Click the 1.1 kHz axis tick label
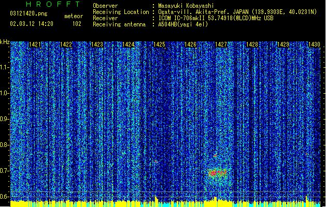326x207 pixels. (x=5, y=67)
